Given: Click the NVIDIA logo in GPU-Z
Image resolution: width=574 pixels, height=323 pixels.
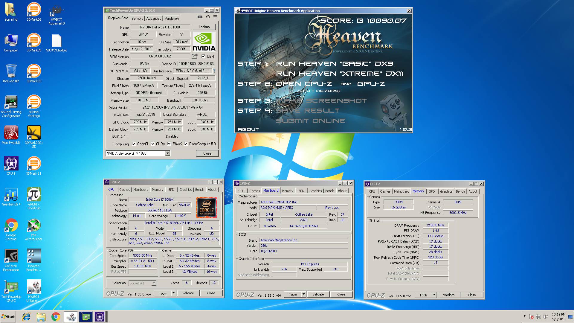Looking at the screenshot, I should tap(204, 42).
